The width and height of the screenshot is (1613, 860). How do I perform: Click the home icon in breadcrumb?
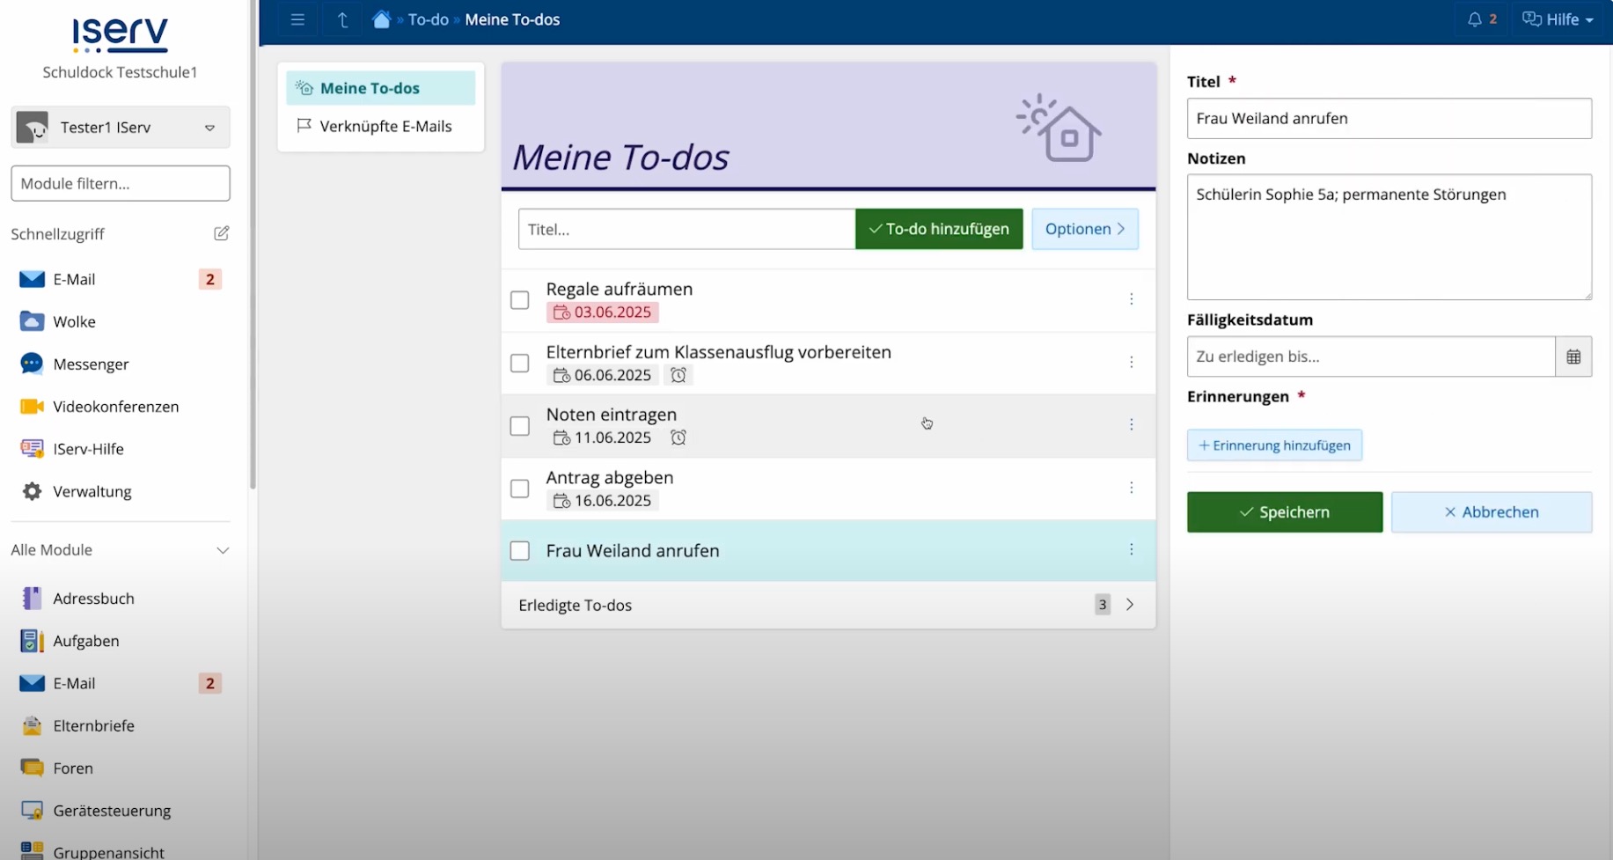(x=381, y=19)
